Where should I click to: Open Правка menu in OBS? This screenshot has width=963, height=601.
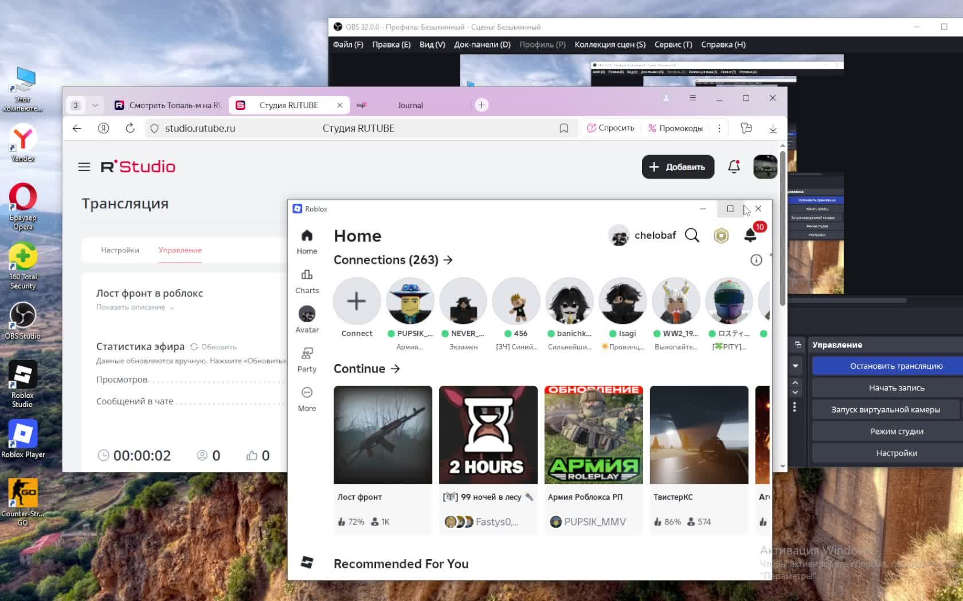tap(392, 45)
